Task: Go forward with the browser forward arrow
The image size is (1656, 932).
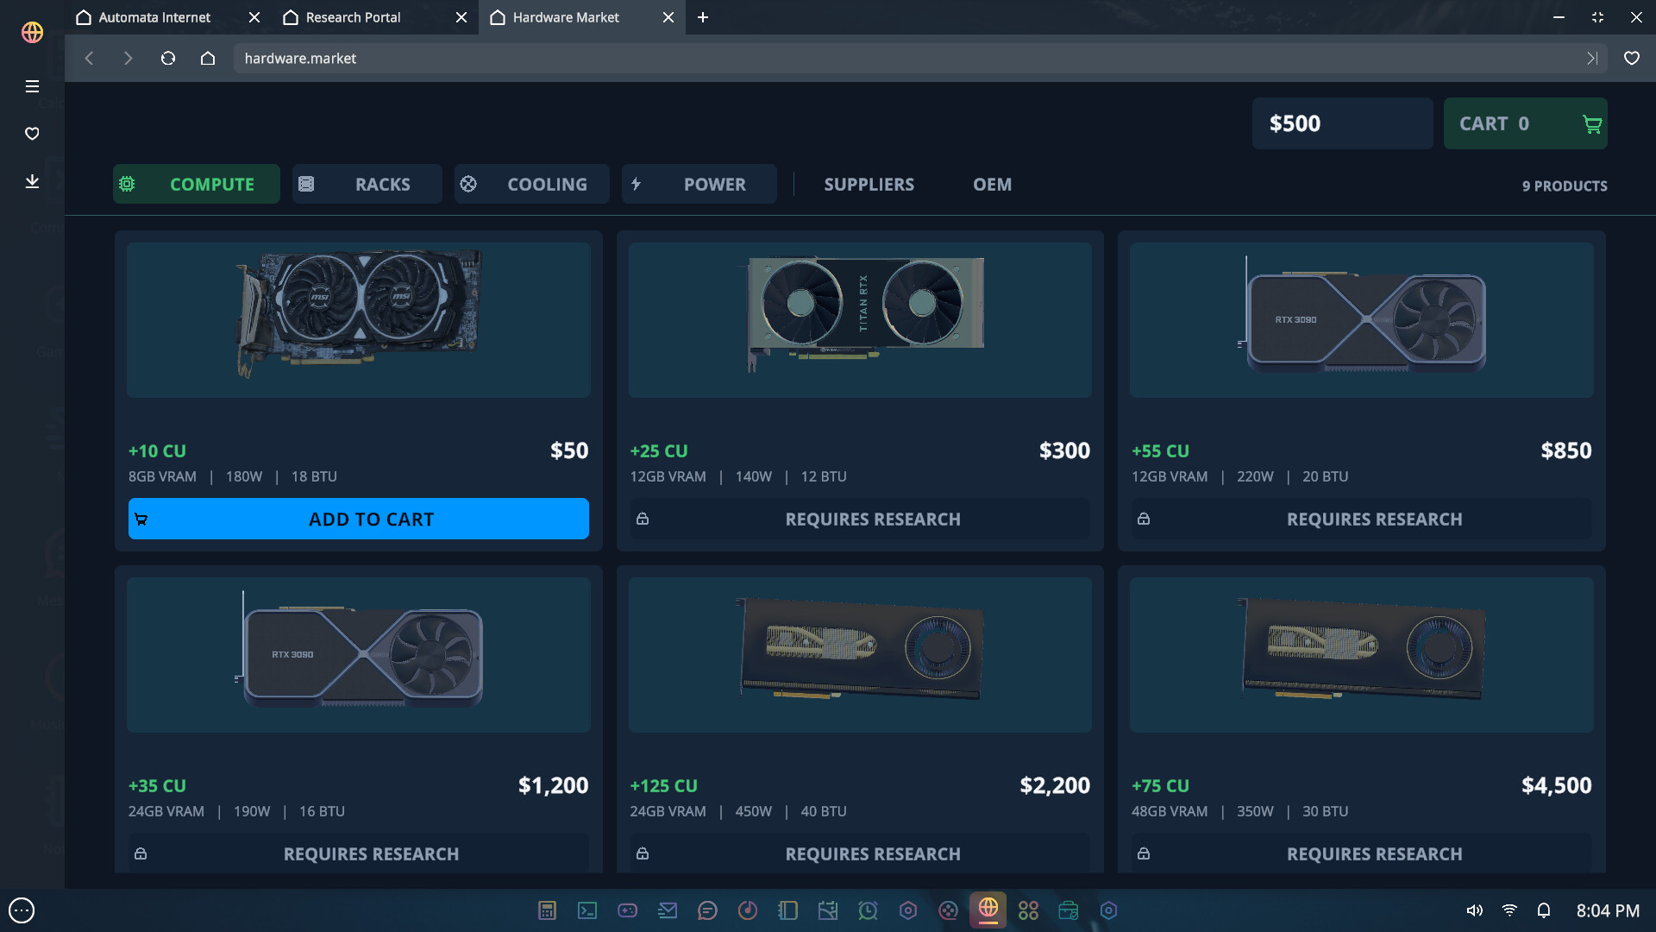Action: [x=129, y=58]
